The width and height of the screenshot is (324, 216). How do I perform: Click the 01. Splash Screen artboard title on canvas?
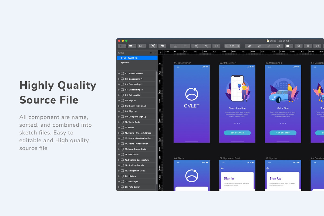(183, 63)
